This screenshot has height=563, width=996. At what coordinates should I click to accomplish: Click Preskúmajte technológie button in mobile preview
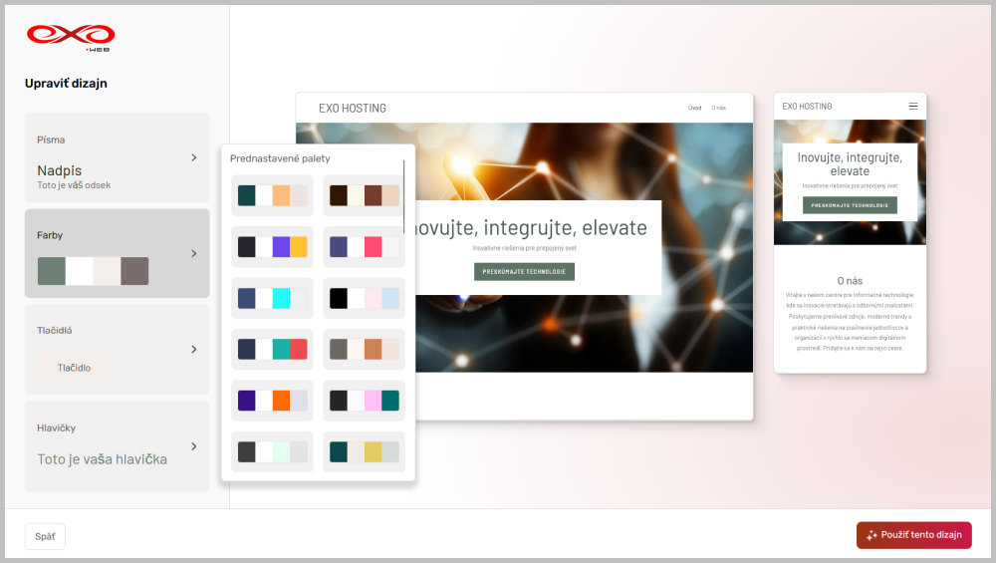tap(850, 205)
